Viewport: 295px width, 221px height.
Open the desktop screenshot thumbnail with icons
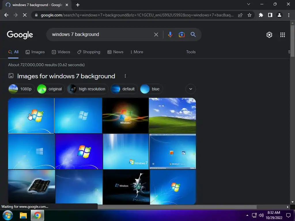click(173, 151)
